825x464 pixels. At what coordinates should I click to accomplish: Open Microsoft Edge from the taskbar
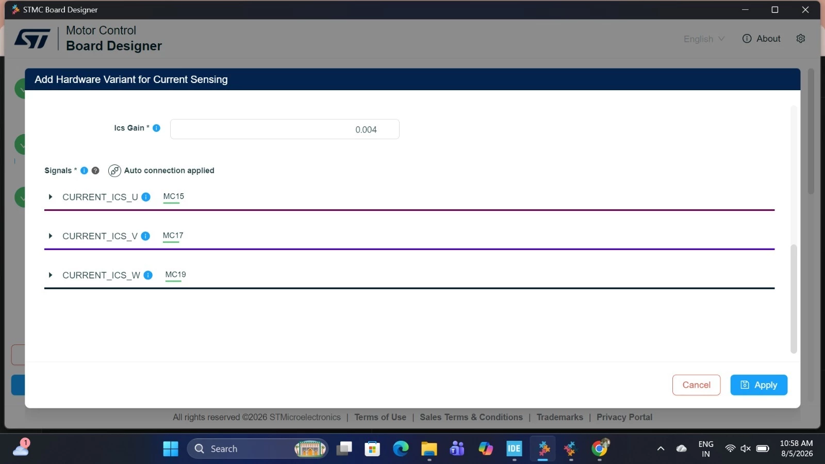point(401,449)
